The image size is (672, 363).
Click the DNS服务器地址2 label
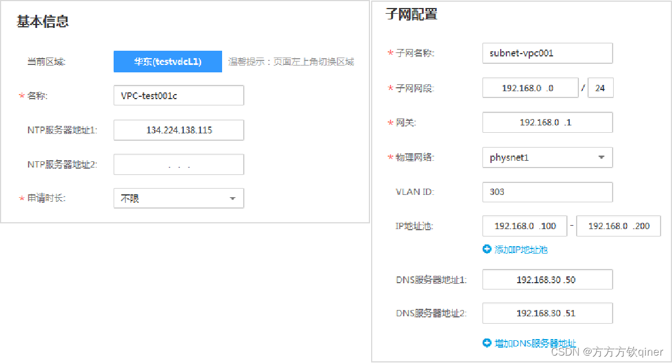coord(431,313)
